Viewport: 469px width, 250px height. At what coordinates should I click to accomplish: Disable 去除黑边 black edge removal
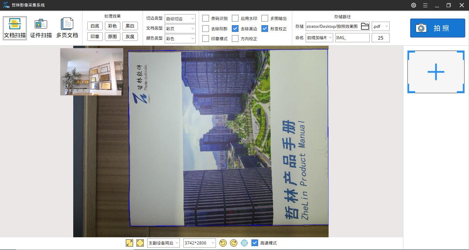(235, 28)
